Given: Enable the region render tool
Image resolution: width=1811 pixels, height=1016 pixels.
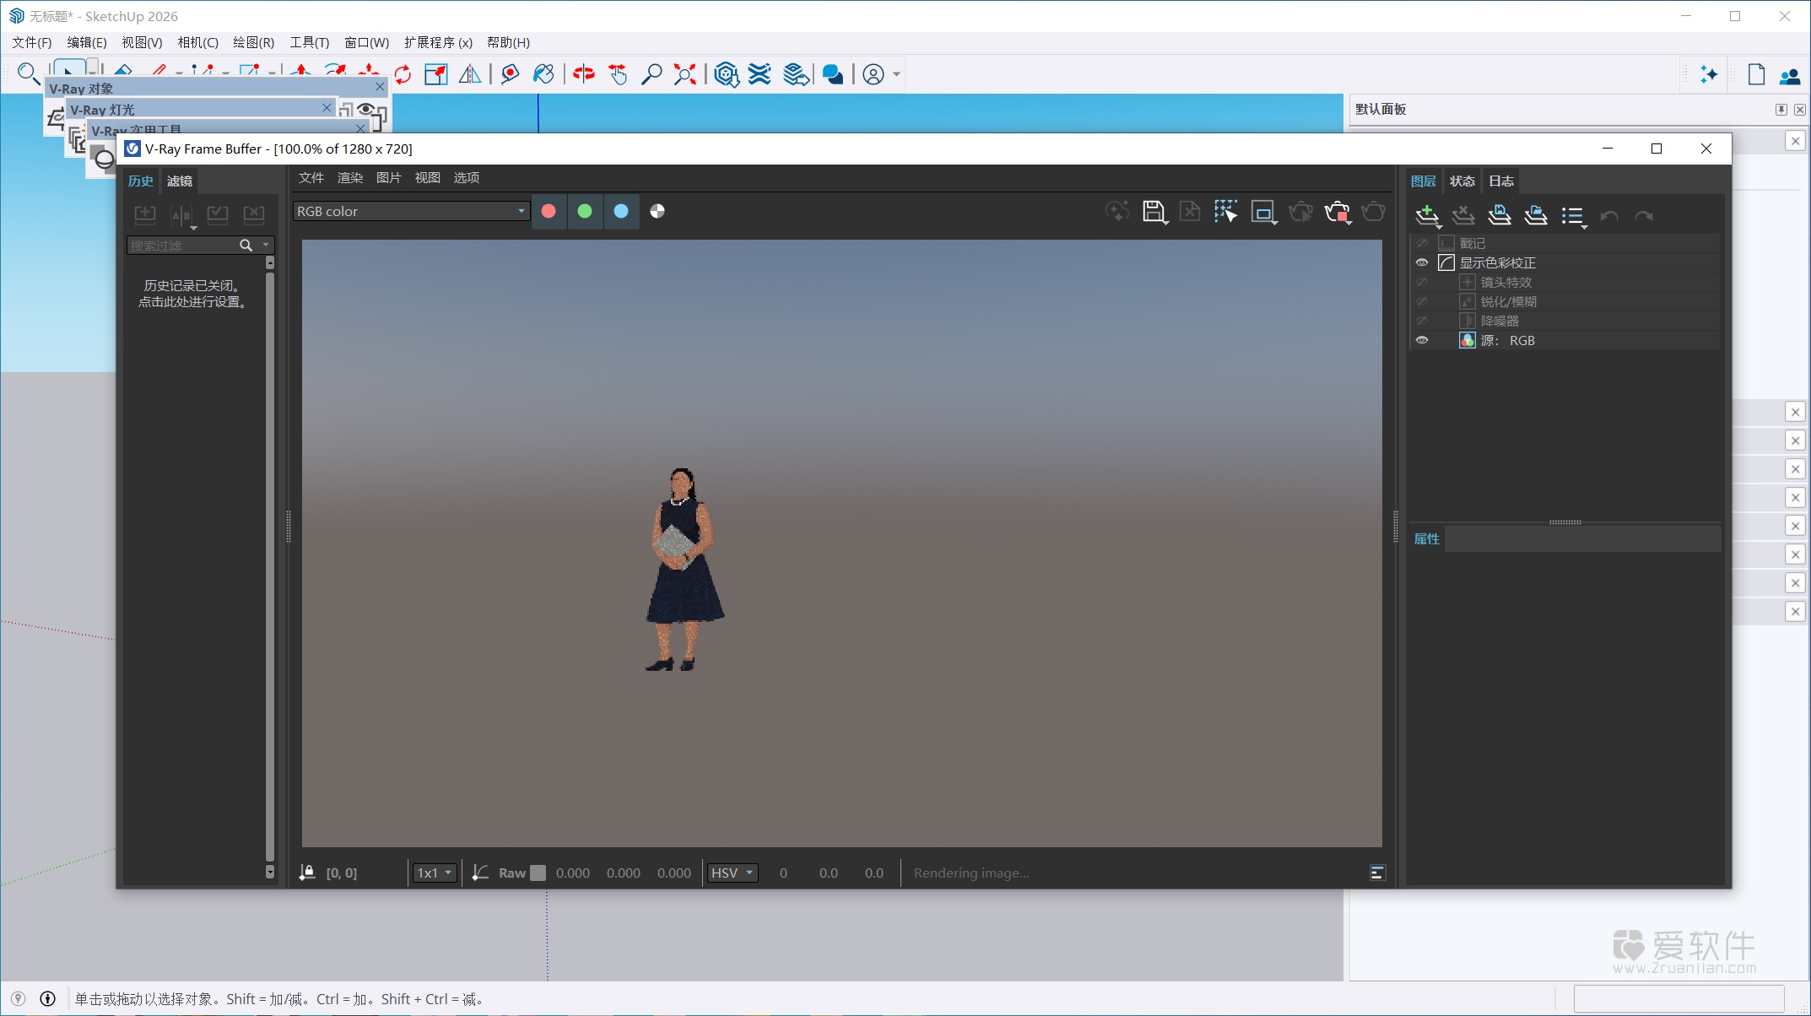Looking at the screenshot, I should tap(1263, 212).
